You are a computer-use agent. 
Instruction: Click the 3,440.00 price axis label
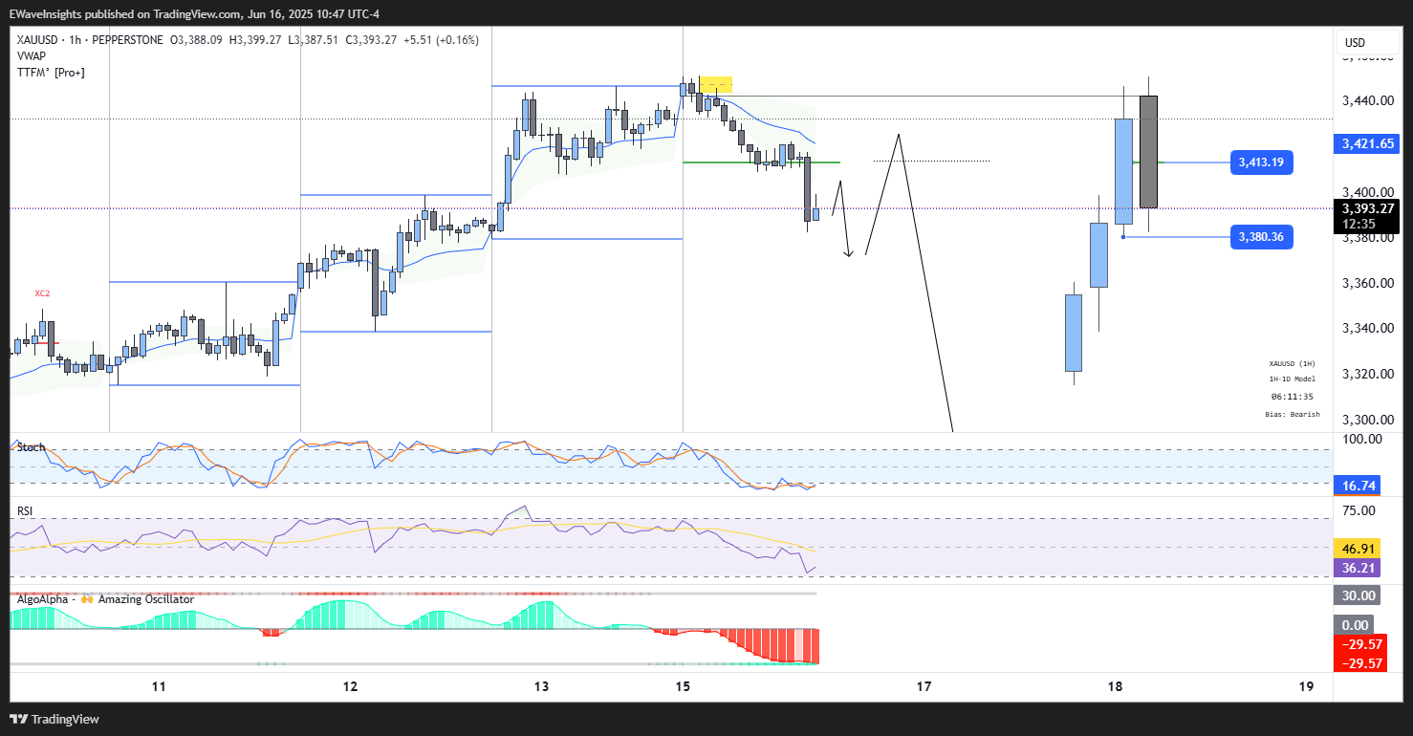click(x=1367, y=100)
